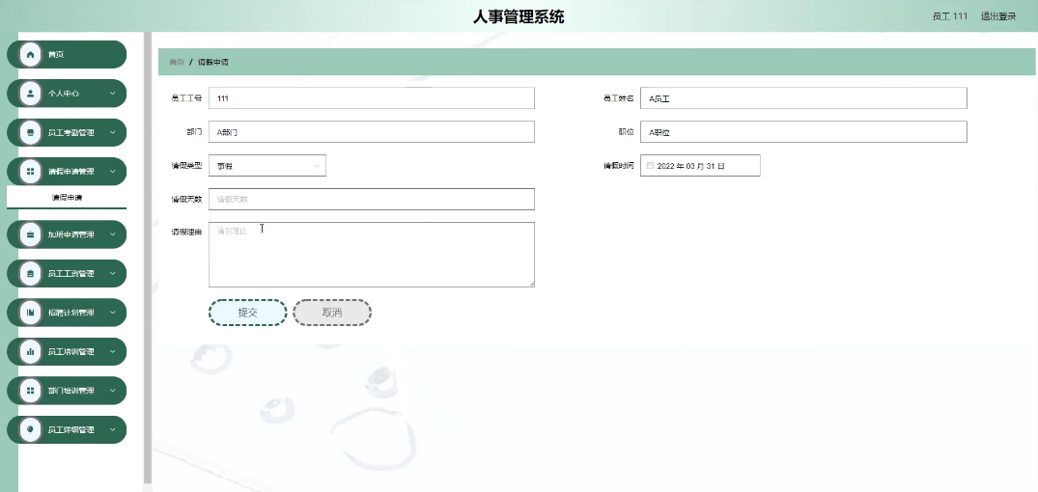Click the 员工工资管理 menu icon
This screenshot has height=492, width=1038.
click(x=30, y=273)
